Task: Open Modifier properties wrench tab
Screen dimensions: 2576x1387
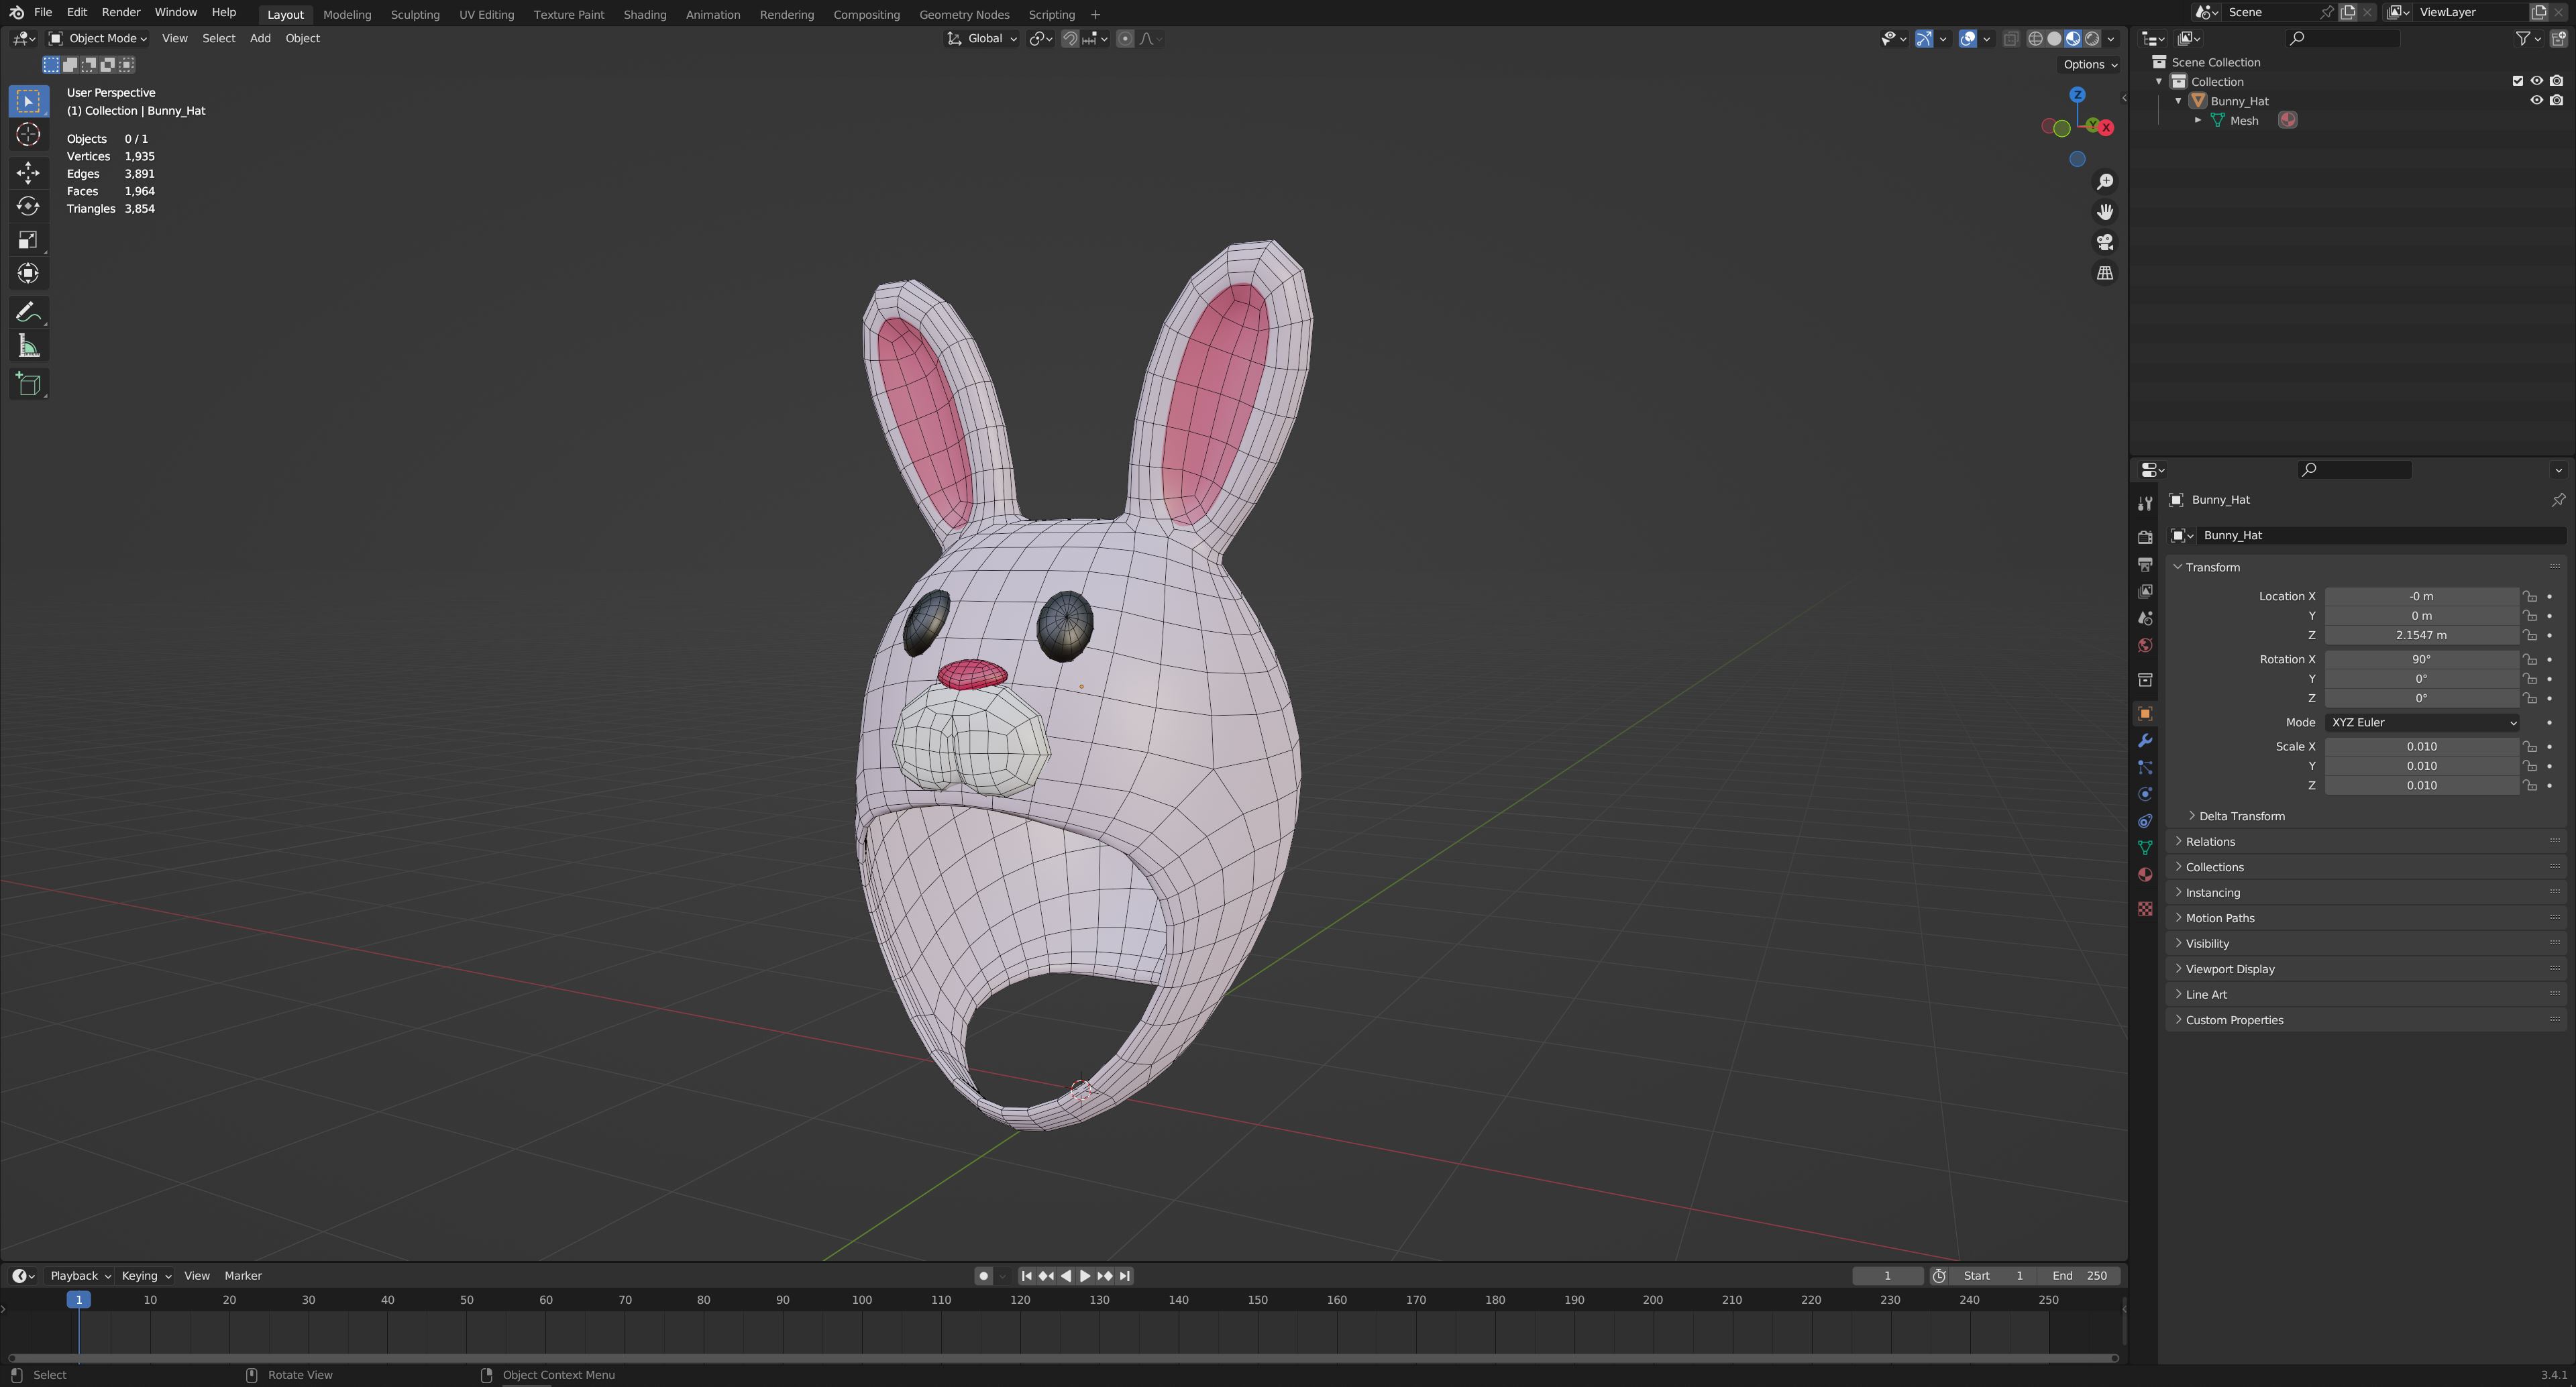Action: click(2145, 741)
